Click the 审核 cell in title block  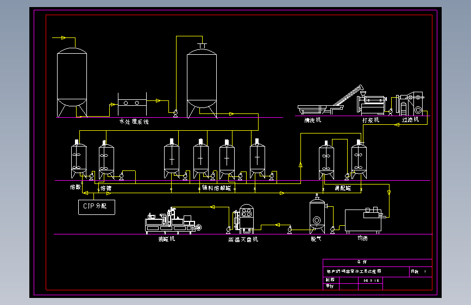330,287
